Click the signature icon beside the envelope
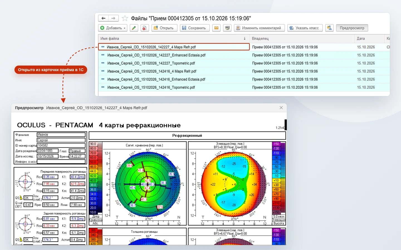 227,28
